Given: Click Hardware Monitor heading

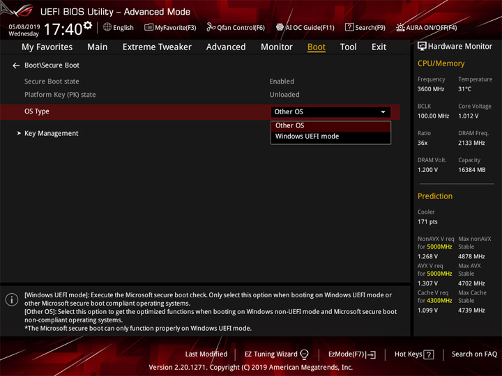Looking at the screenshot, I should (460, 47).
